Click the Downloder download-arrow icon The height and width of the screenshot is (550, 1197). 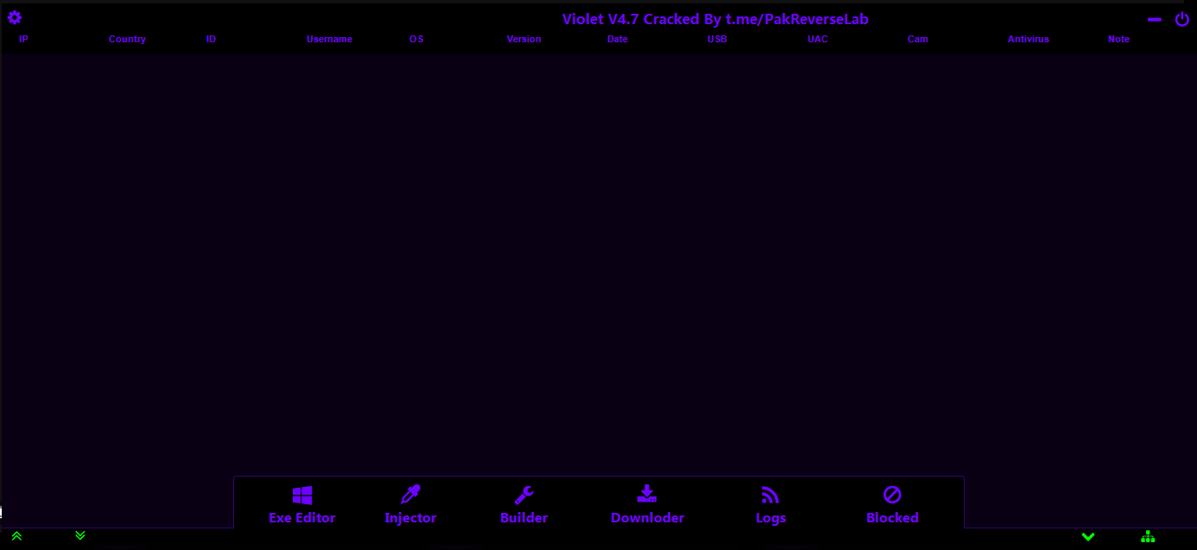point(647,494)
